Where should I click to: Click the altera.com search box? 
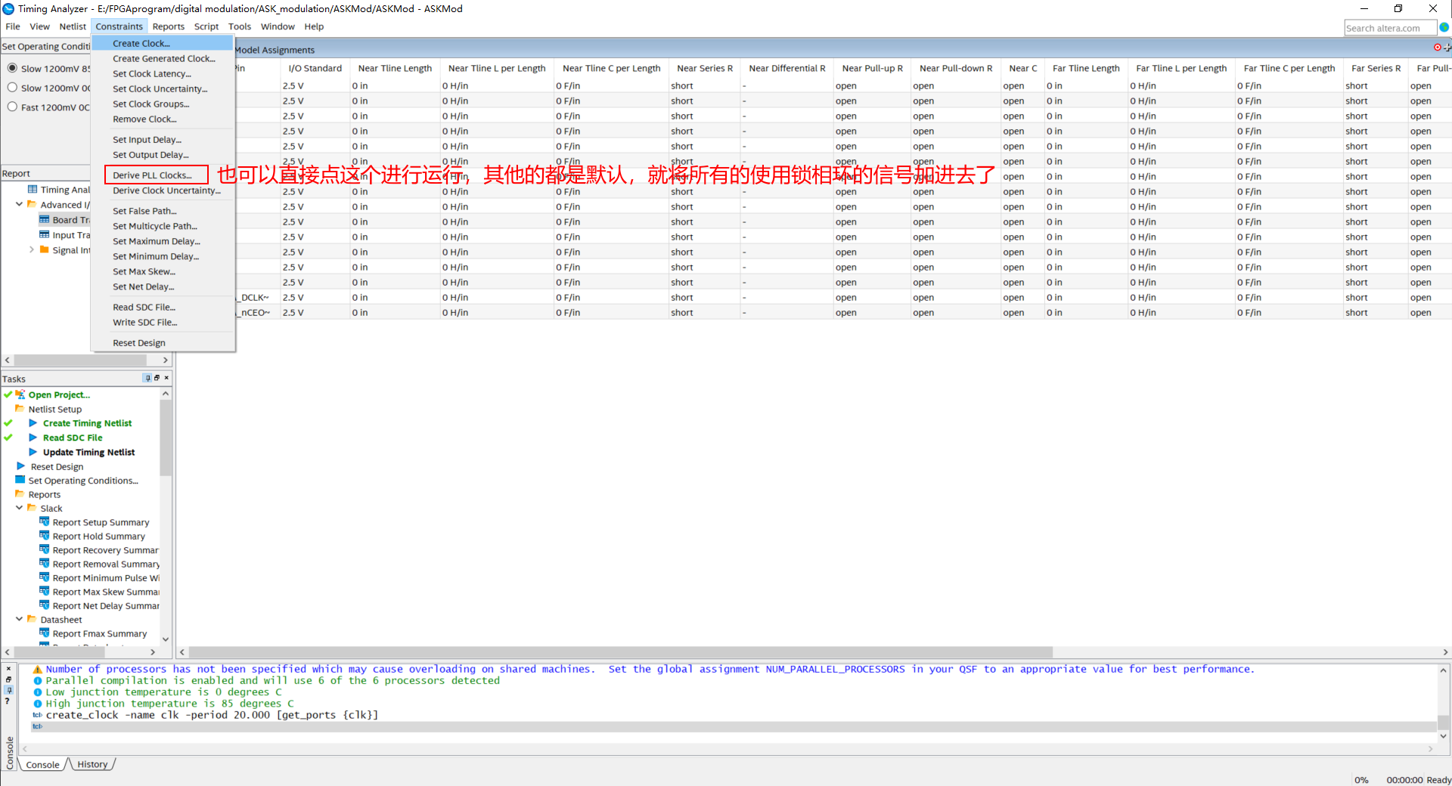point(1390,27)
